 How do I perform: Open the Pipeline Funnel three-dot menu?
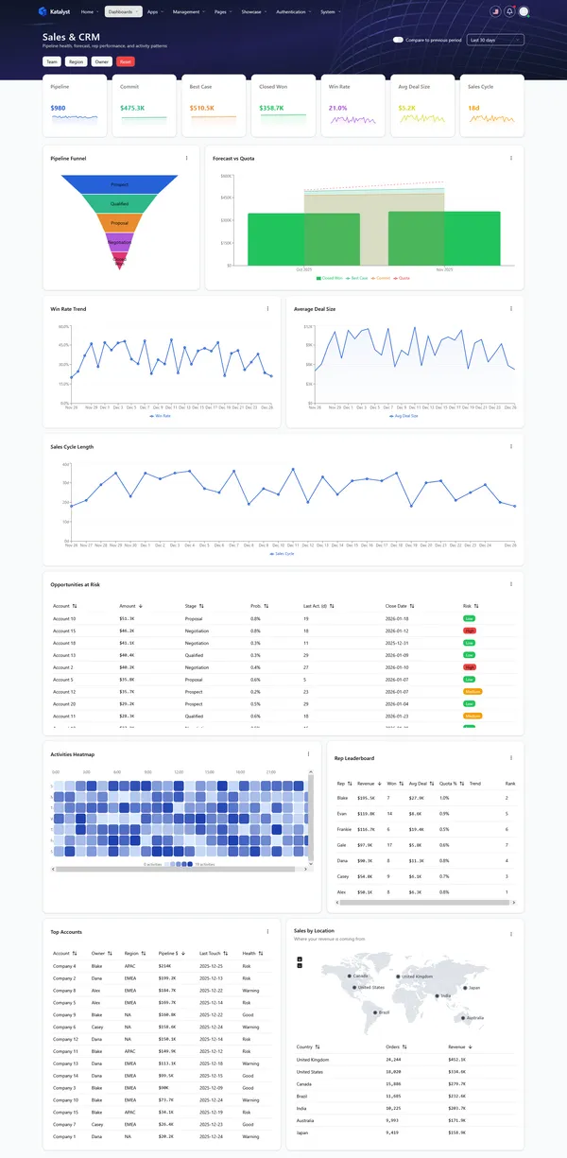186,158
